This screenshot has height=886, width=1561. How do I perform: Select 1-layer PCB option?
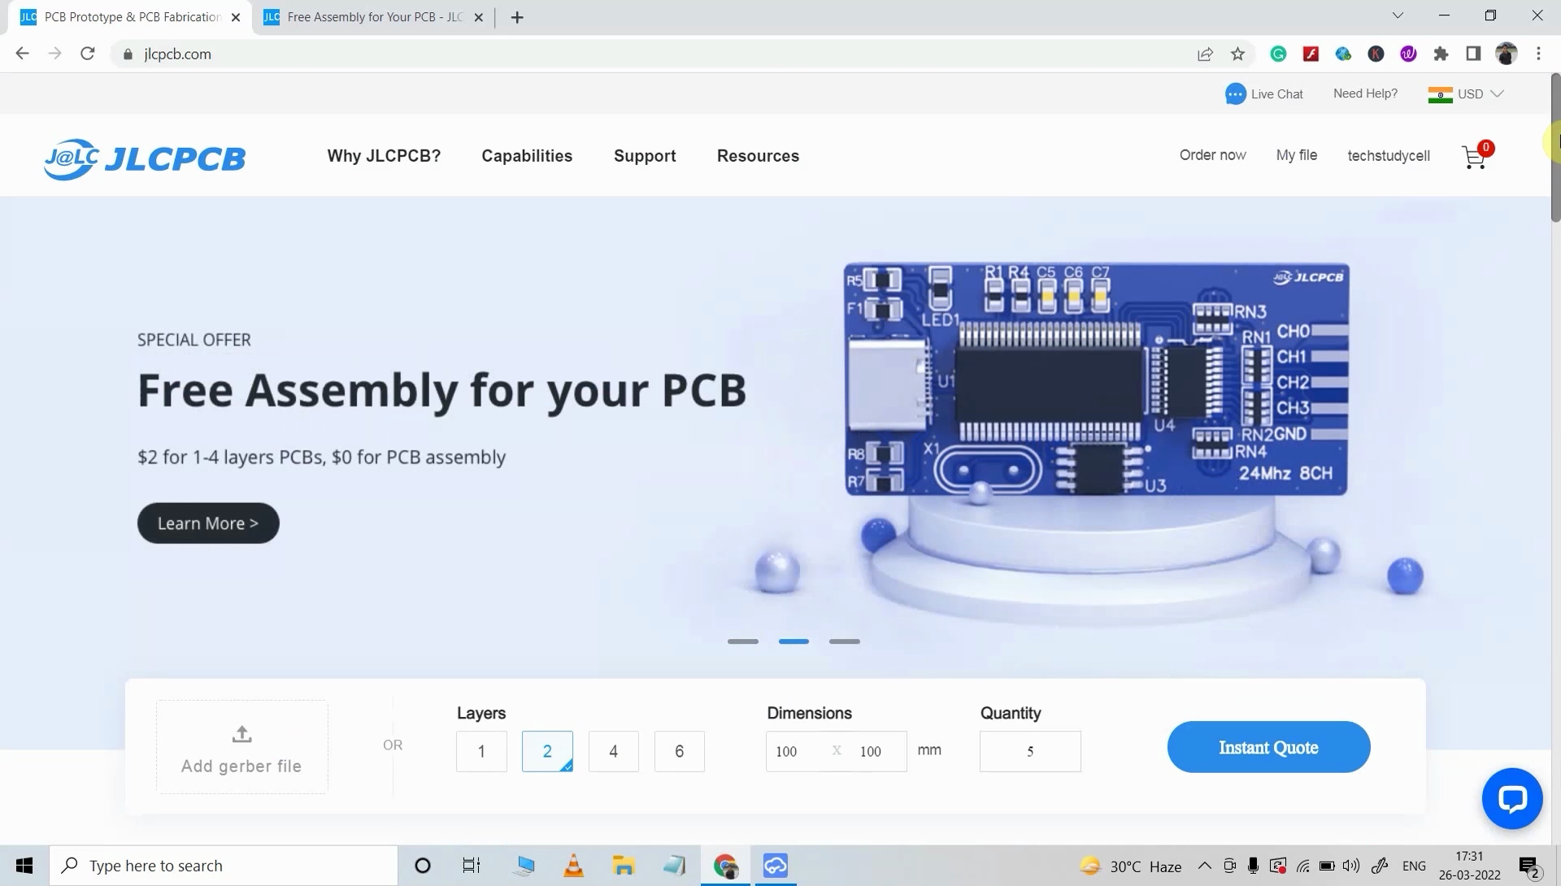coord(481,750)
